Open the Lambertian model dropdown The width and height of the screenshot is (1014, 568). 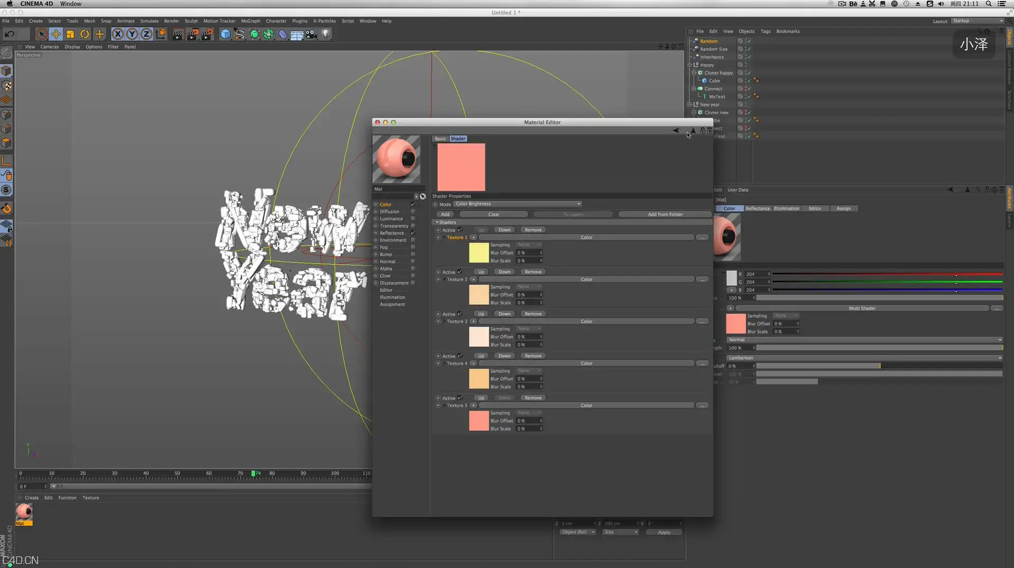tap(864, 358)
